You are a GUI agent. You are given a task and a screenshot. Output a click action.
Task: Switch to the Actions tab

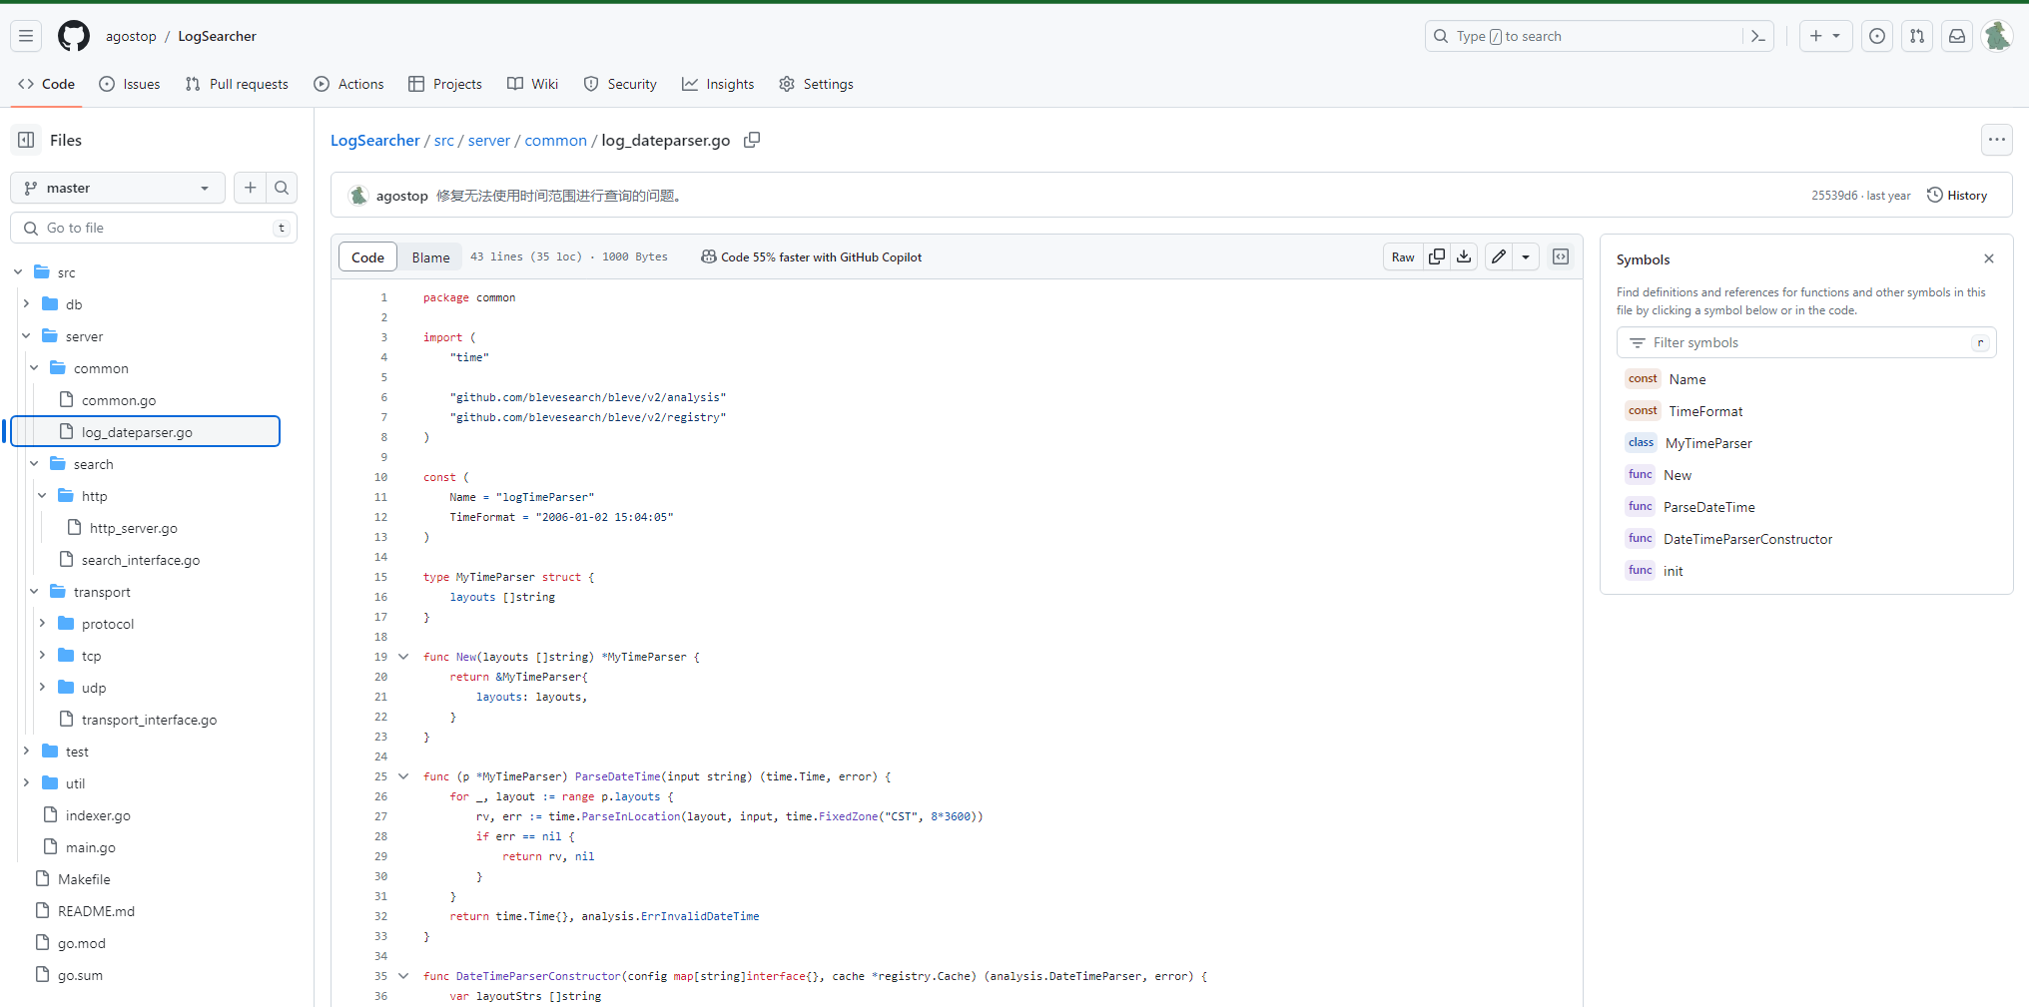tap(348, 84)
